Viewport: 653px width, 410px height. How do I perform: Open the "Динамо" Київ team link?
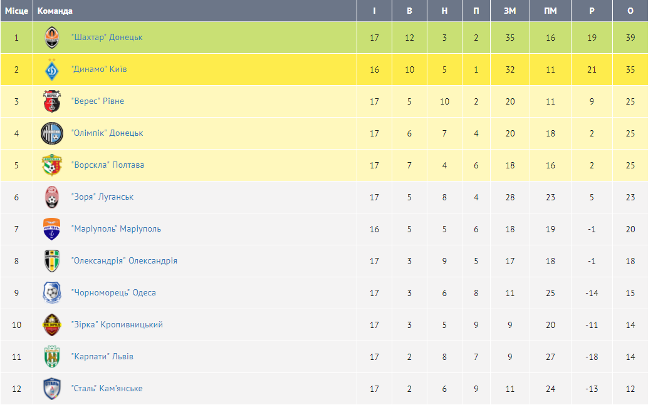[99, 69]
